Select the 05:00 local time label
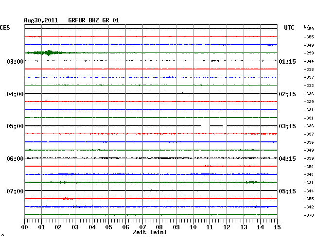Viewport: 316px width, 240px height. click(15, 126)
